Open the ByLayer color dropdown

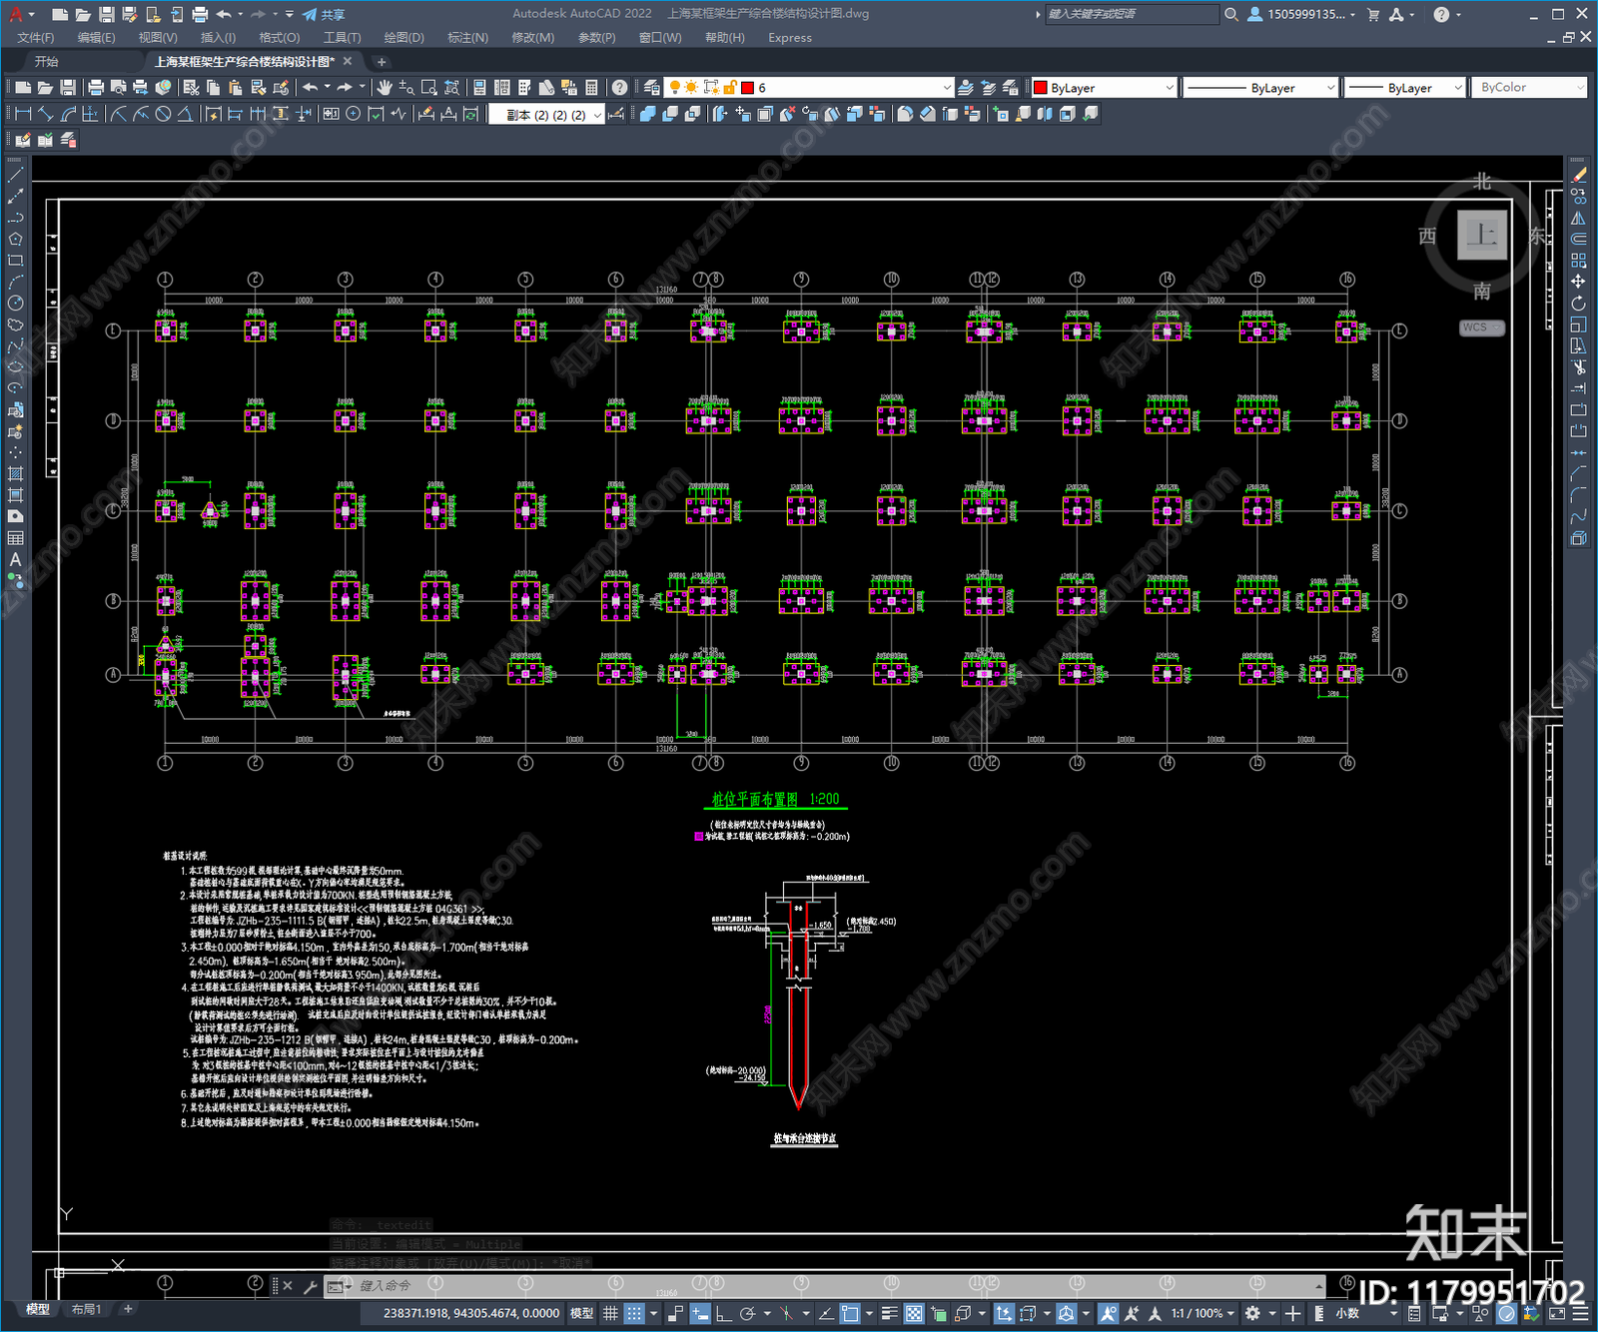(x=1104, y=88)
